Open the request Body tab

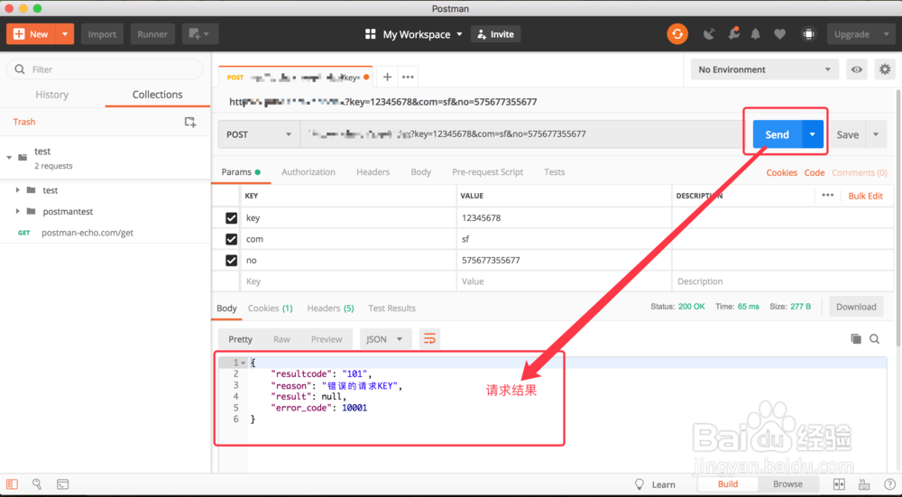click(420, 172)
